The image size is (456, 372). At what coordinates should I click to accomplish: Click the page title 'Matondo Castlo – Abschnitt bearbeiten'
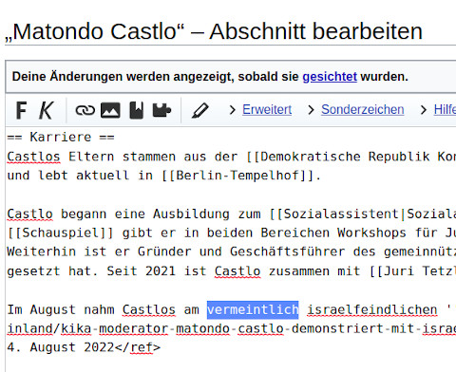(214, 31)
